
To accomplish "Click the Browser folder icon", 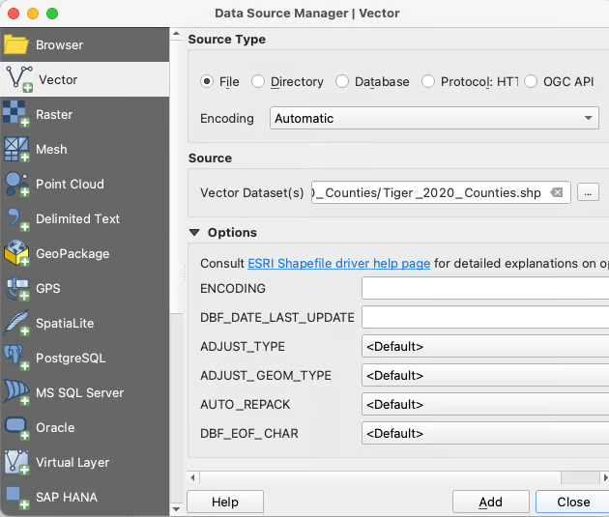I will tap(15, 44).
